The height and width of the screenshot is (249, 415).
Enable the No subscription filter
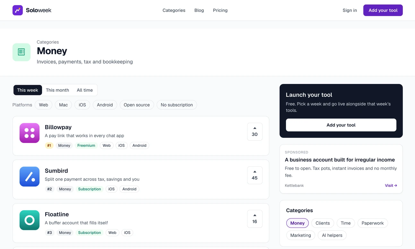177,105
